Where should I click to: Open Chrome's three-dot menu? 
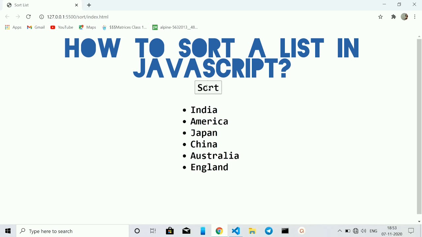coord(415,17)
